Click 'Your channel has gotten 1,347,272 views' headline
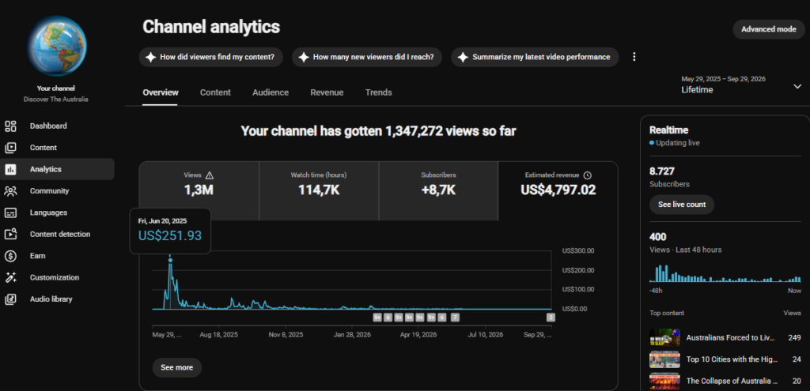This screenshot has width=810, height=391. pos(378,132)
